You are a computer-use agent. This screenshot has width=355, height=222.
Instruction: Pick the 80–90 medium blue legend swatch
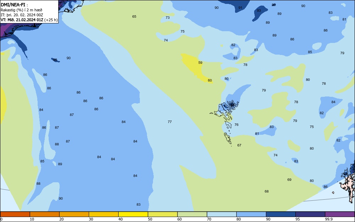251,214
